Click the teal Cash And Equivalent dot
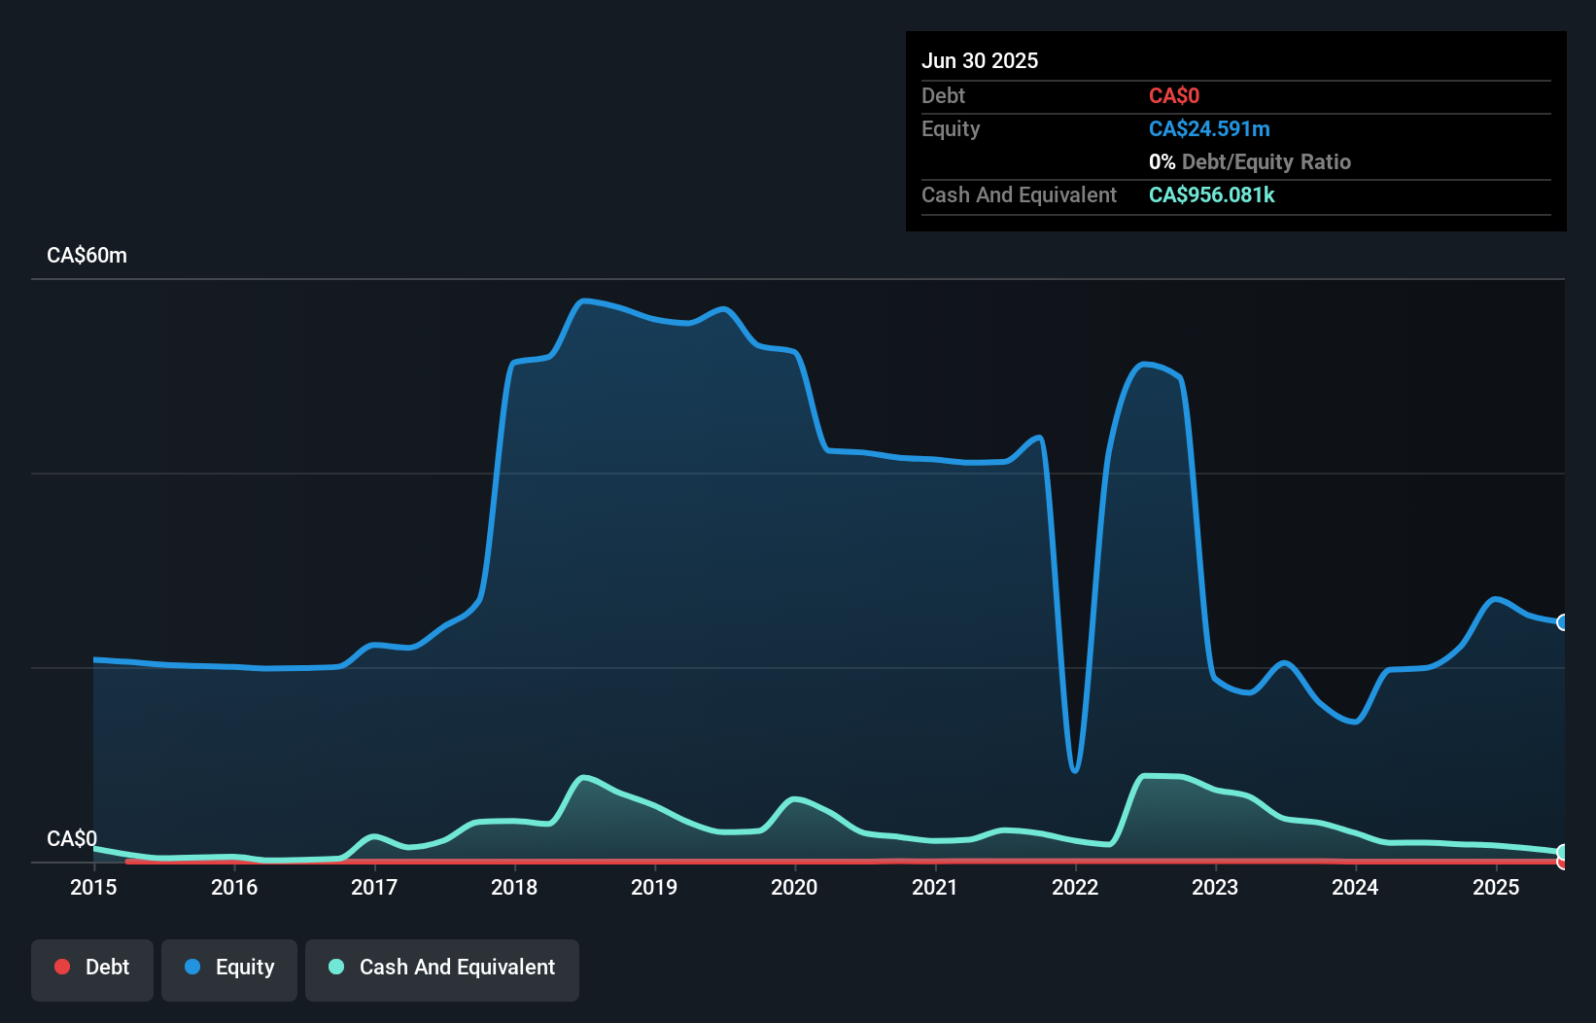Image resolution: width=1596 pixels, height=1023 pixels. point(336,967)
